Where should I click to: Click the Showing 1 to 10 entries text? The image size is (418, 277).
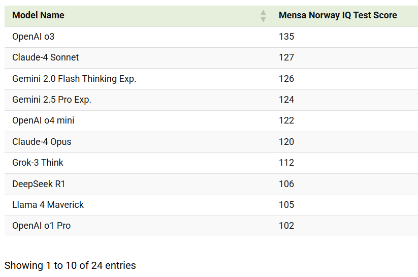(70, 265)
